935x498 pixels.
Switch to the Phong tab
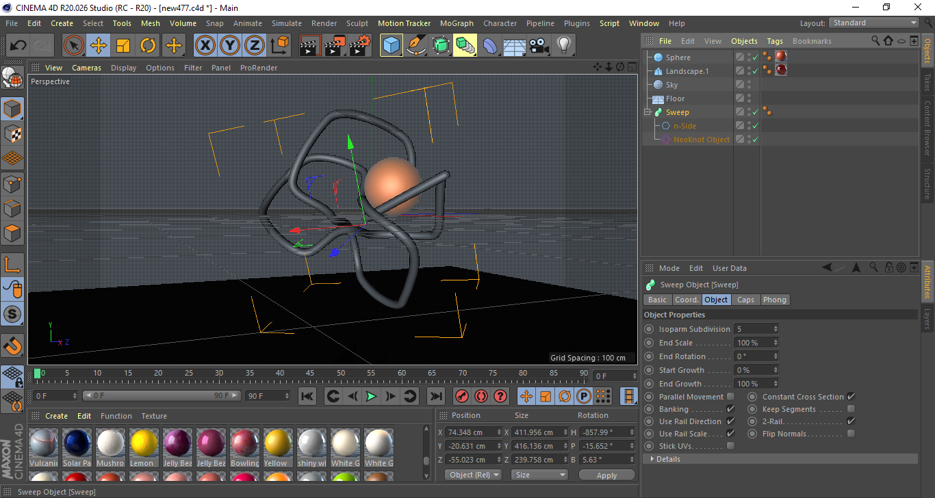[775, 300]
